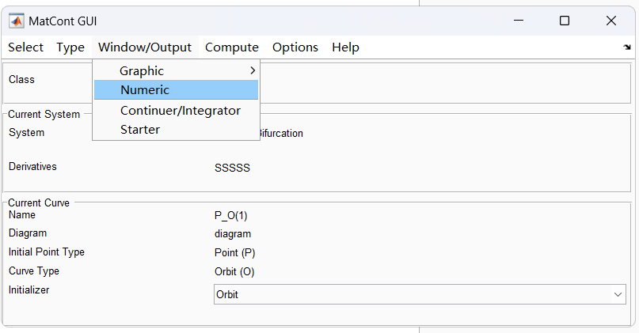Click the Derivatives value SSSSS

coord(232,168)
